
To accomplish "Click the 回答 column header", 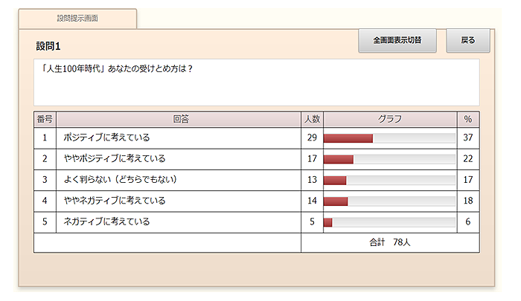I will [x=179, y=119].
